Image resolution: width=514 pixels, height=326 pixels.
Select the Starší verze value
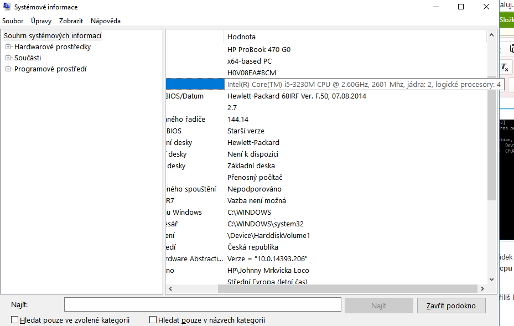click(x=246, y=131)
